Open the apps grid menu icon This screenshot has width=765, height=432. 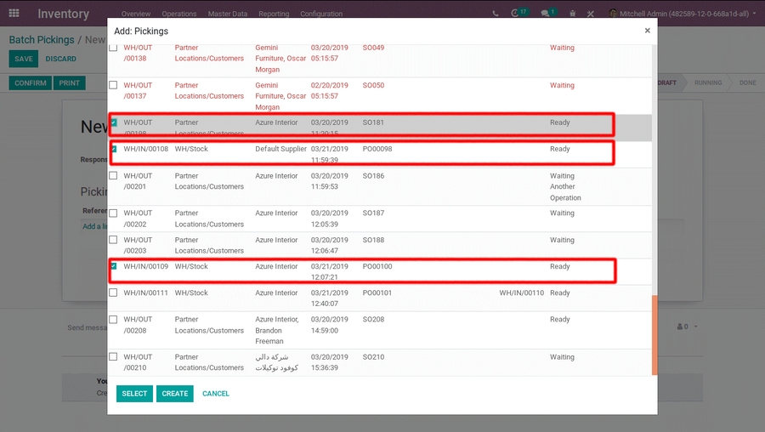tap(14, 14)
